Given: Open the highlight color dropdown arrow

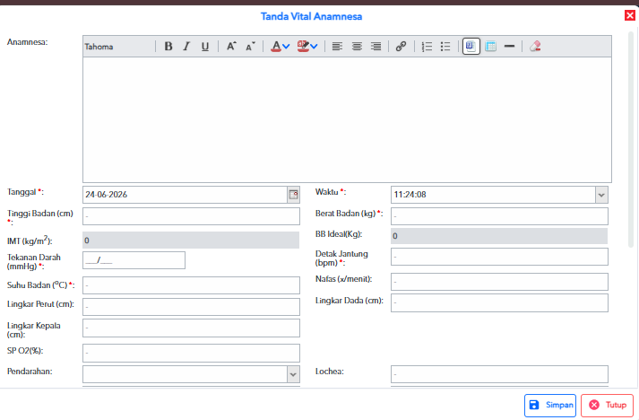Looking at the screenshot, I should [x=314, y=47].
